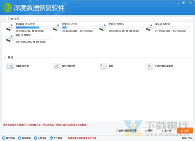195x141 pixels.
Task: Restore down the window
Action: click(x=184, y=3)
